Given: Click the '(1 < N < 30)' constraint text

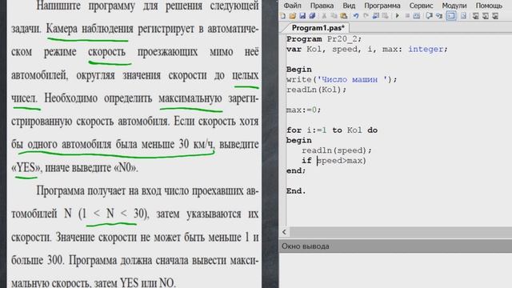Looking at the screenshot, I should 114,214.
